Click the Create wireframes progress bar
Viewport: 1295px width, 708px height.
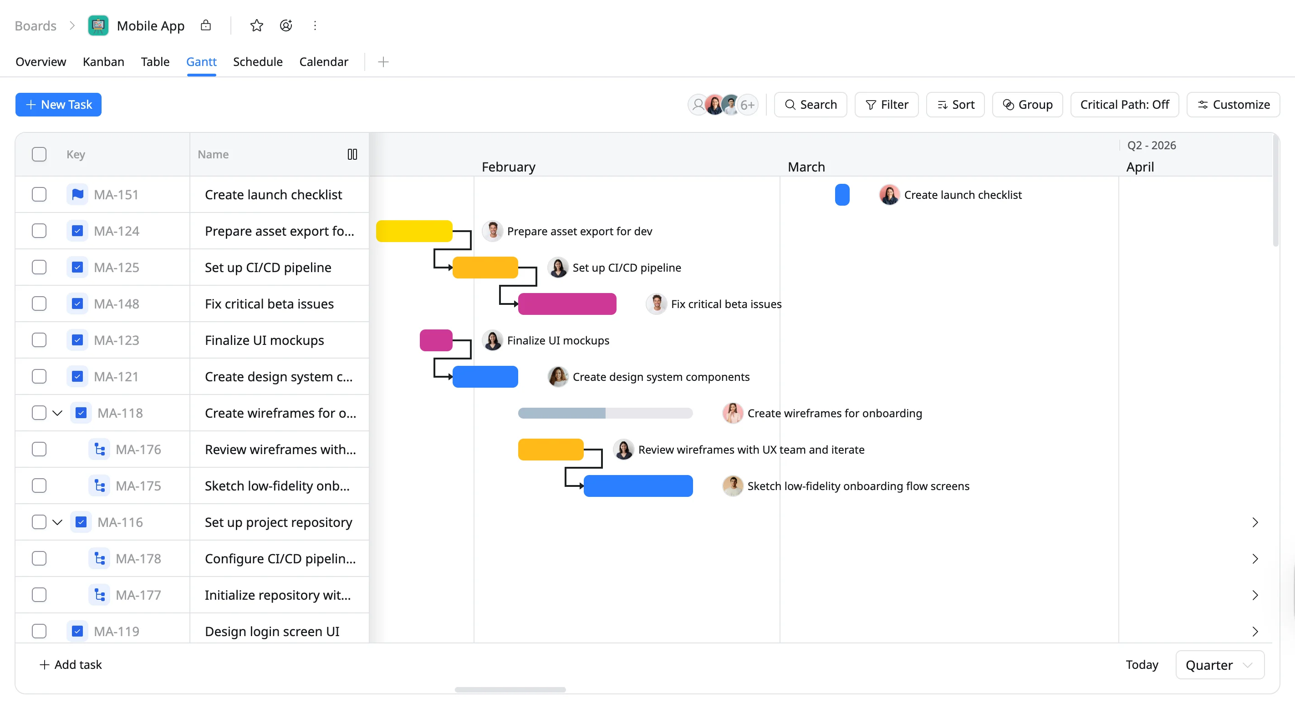605,413
